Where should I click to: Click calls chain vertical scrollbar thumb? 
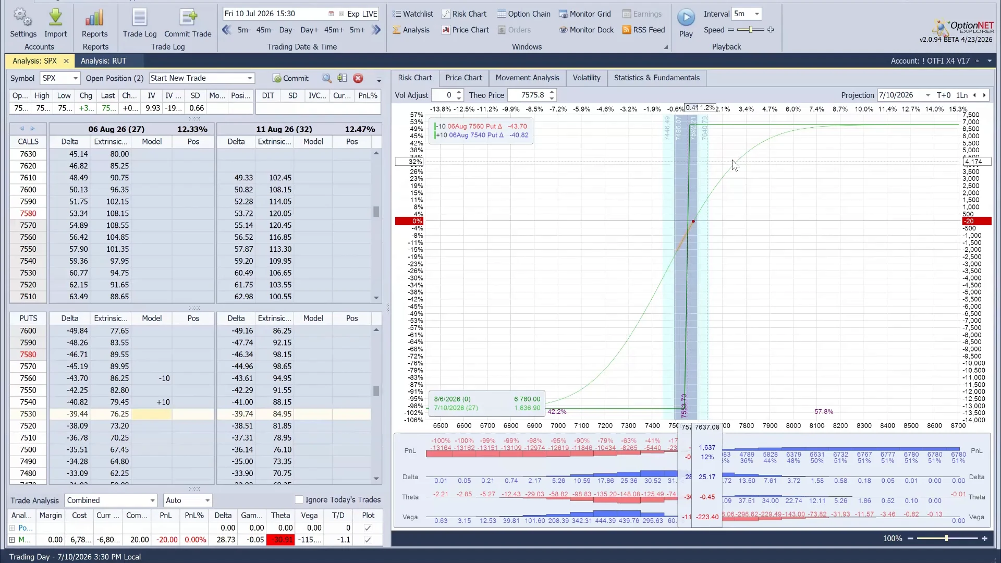coord(376,212)
